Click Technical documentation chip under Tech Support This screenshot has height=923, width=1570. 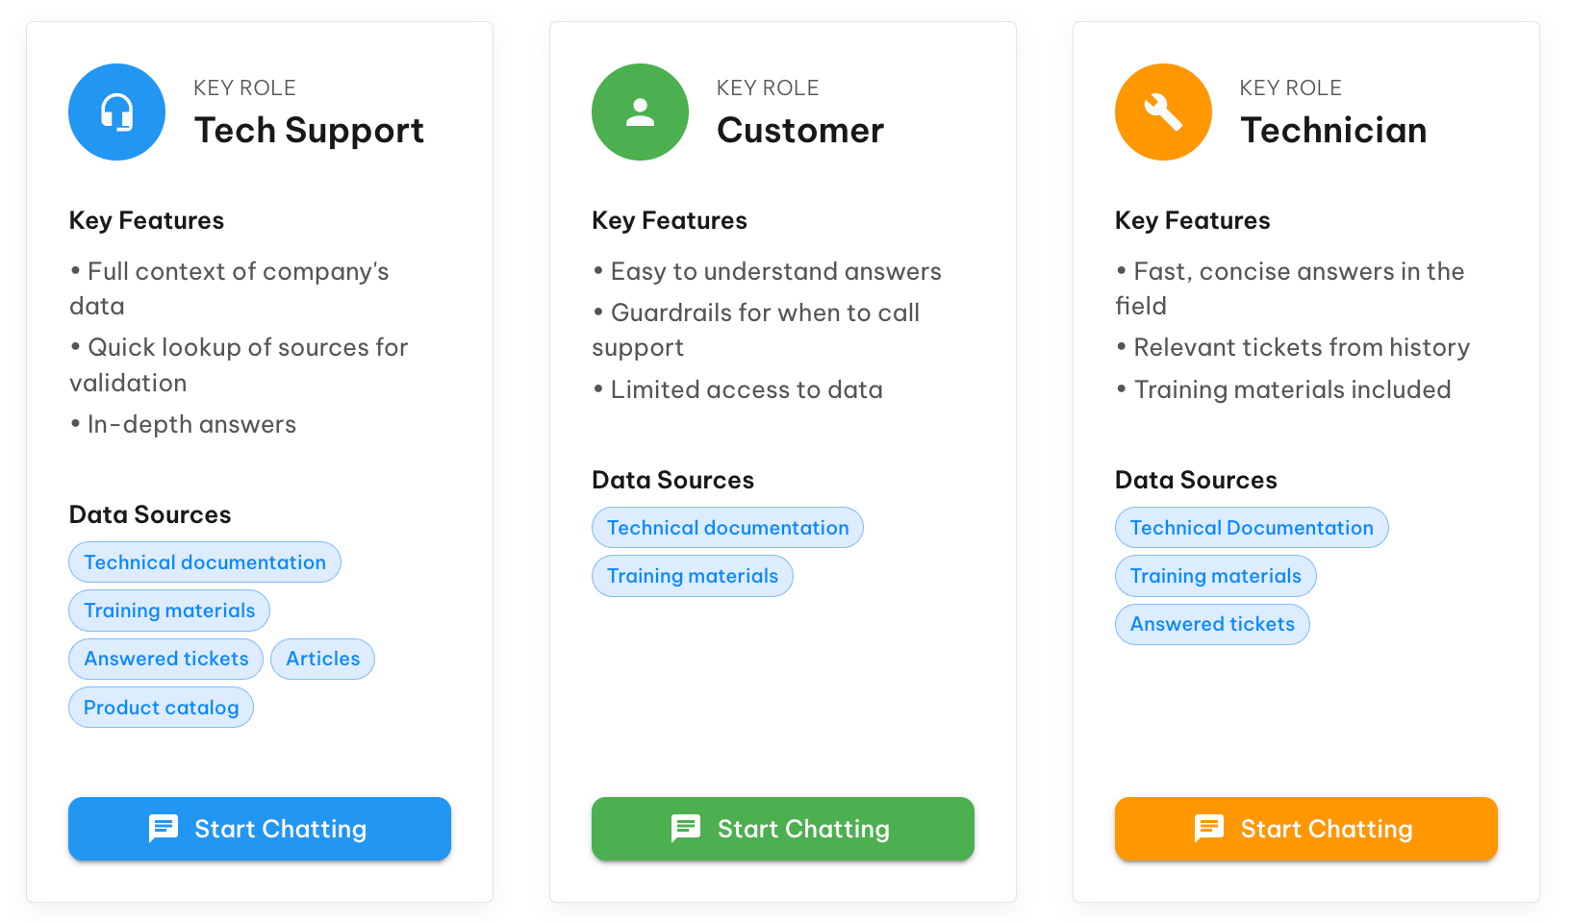[x=205, y=562]
